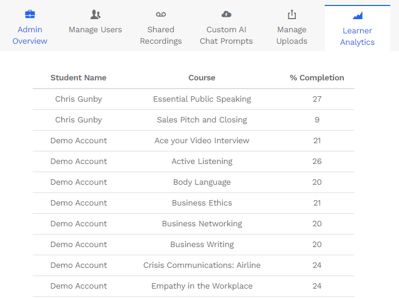
Task: Click the % Completion column header
Action: [x=317, y=78]
